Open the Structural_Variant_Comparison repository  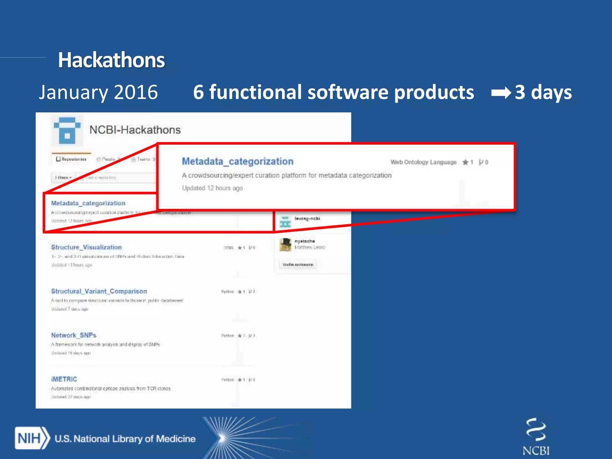99,291
